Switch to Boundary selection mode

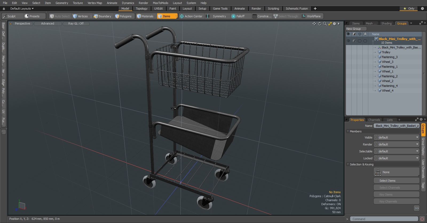click(x=102, y=16)
